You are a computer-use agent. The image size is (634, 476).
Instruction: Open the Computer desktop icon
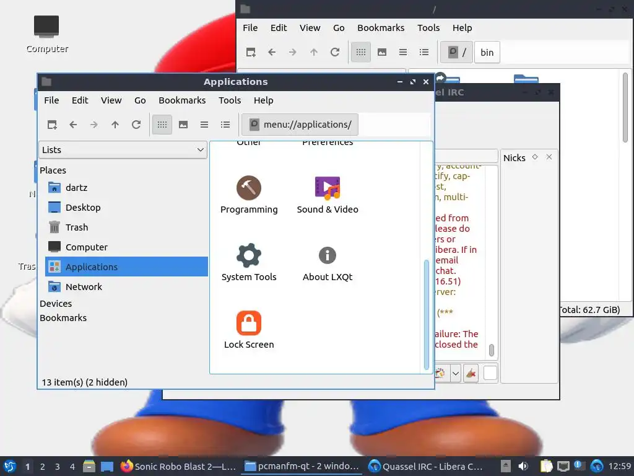pos(46,35)
